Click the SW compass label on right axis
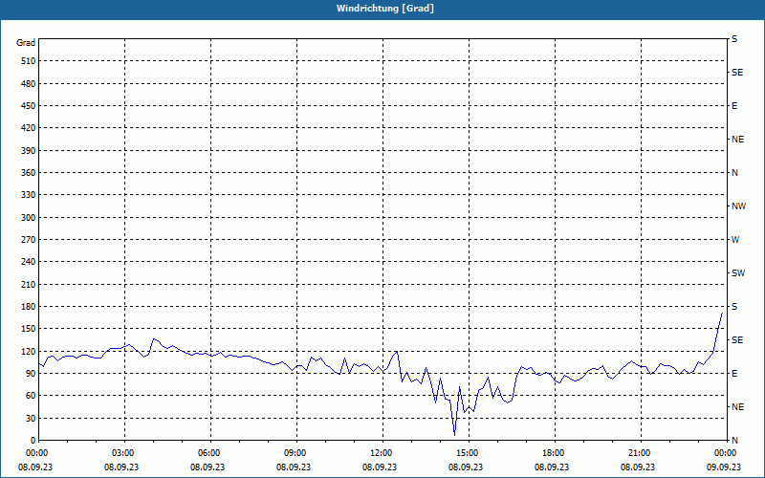Image resolution: width=765 pixels, height=478 pixels. [x=738, y=273]
